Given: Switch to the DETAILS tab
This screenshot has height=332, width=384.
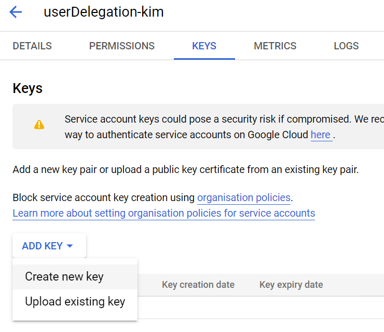Looking at the screenshot, I should 32,46.
